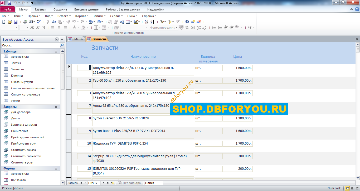
Task: Click the bulleted list icon
Action: (x=214, y=28)
